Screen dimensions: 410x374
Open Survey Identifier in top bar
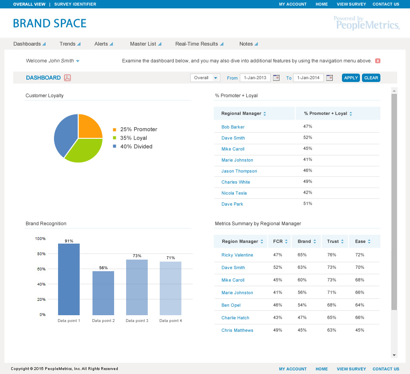[x=75, y=4]
